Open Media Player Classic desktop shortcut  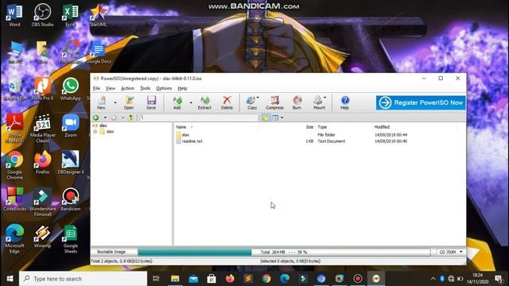click(x=42, y=129)
